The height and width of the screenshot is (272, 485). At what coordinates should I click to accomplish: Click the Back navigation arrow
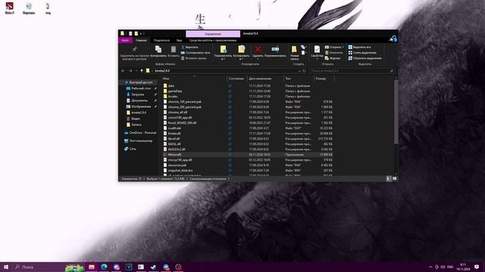pyautogui.click(x=123, y=70)
